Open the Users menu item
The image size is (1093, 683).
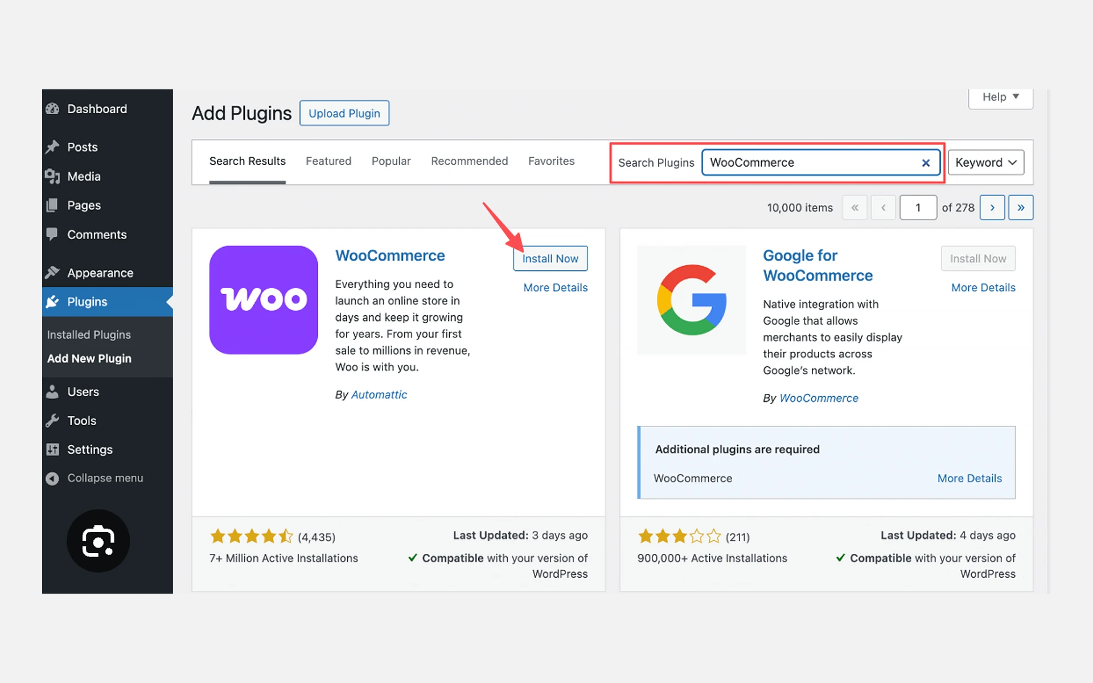[x=108, y=392]
